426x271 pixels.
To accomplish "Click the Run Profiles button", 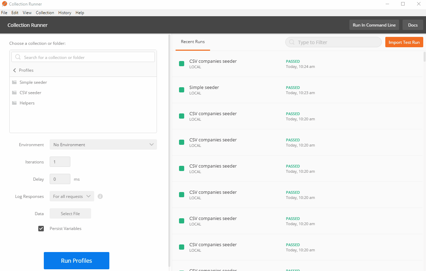I will pyautogui.click(x=76, y=261).
